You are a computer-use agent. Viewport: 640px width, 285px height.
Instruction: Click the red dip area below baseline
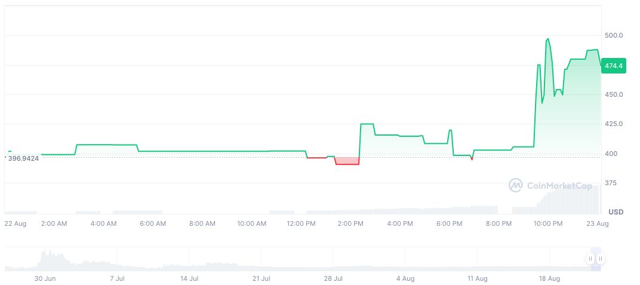(347, 161)
